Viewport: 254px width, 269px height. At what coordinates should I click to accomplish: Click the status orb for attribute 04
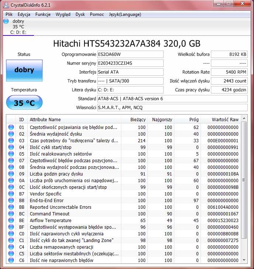[11, 147]
